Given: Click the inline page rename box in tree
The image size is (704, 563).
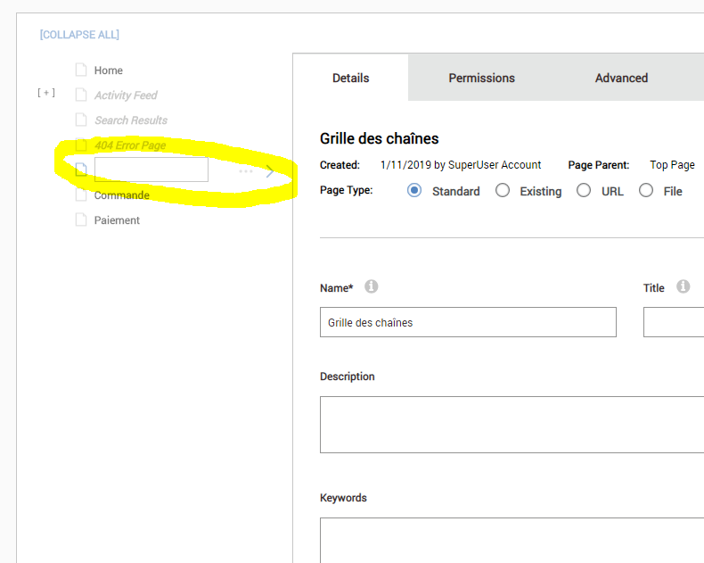Looking at the screenshot, I should tap(151, 170).
